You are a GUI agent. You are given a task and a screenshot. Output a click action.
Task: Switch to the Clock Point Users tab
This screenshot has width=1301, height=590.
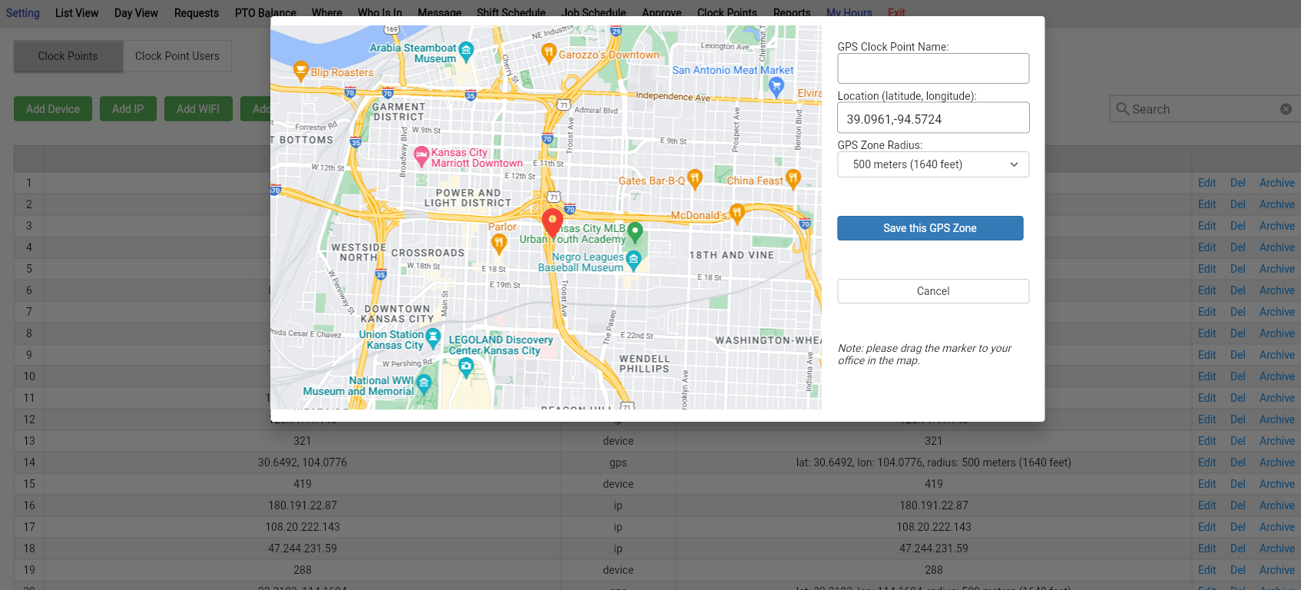[177, 56]
